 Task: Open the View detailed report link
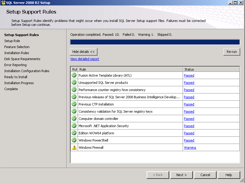point(85,59)
